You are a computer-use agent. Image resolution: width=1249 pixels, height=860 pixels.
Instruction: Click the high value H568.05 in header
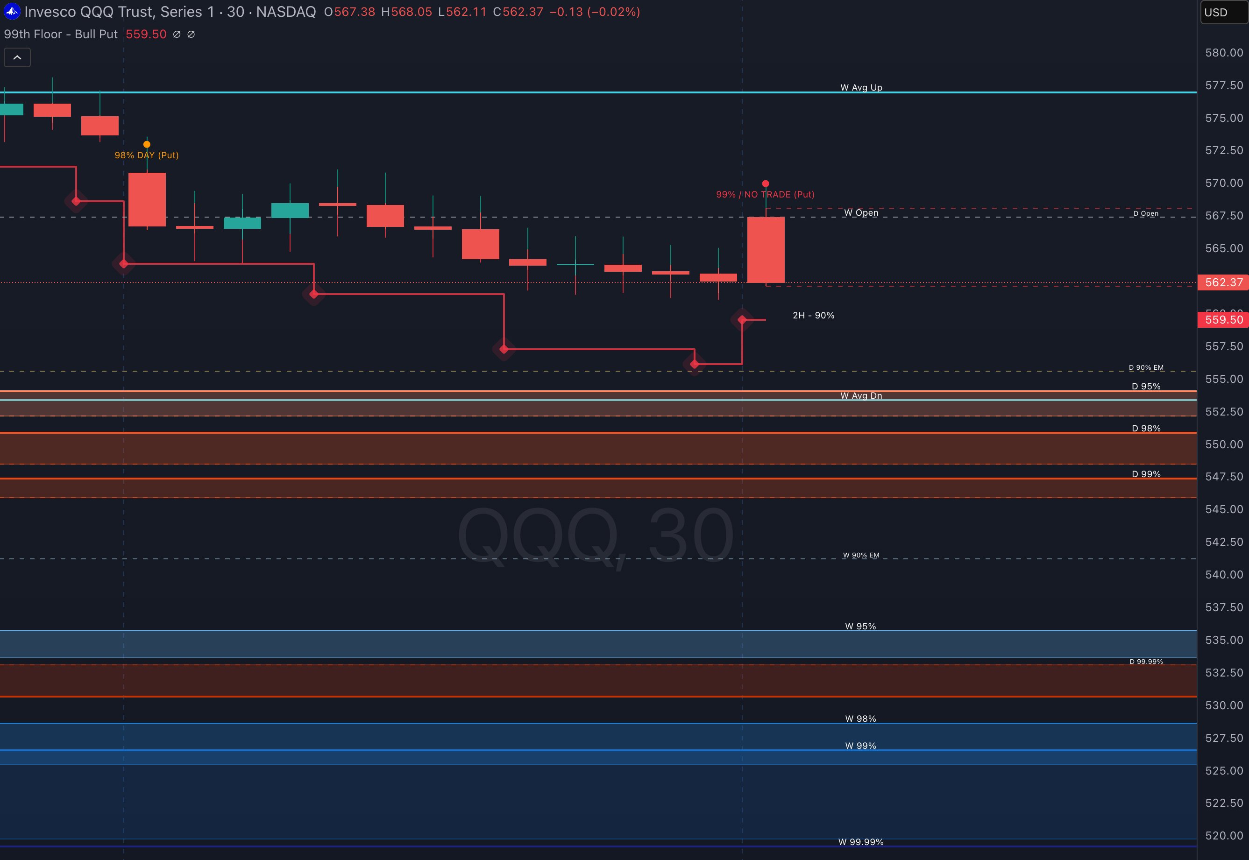point(406,12)
